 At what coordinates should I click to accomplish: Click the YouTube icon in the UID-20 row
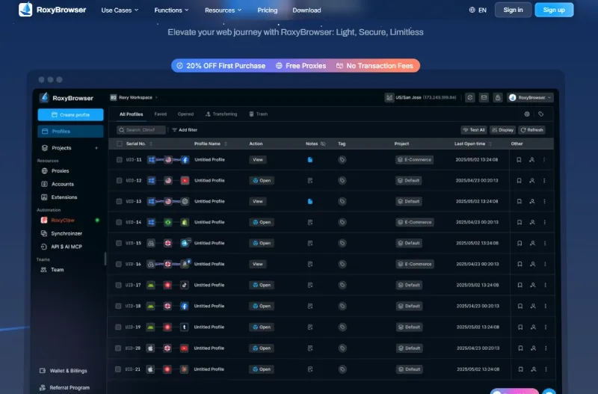click(184, 348)
